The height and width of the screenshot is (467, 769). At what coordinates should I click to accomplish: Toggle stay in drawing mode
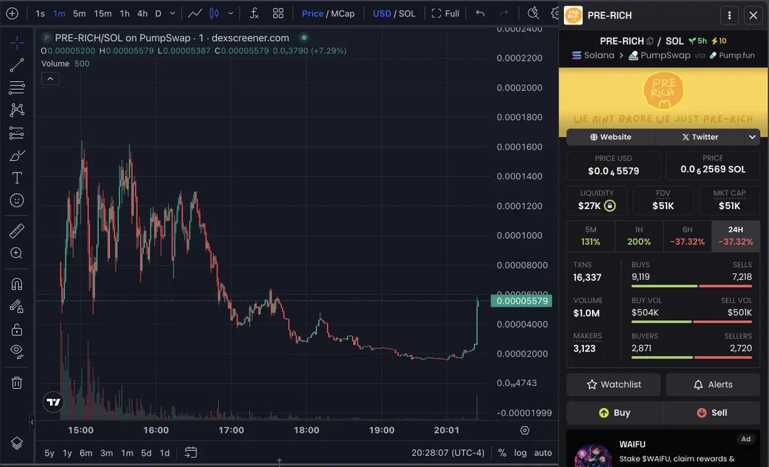(x=17, y=306)
